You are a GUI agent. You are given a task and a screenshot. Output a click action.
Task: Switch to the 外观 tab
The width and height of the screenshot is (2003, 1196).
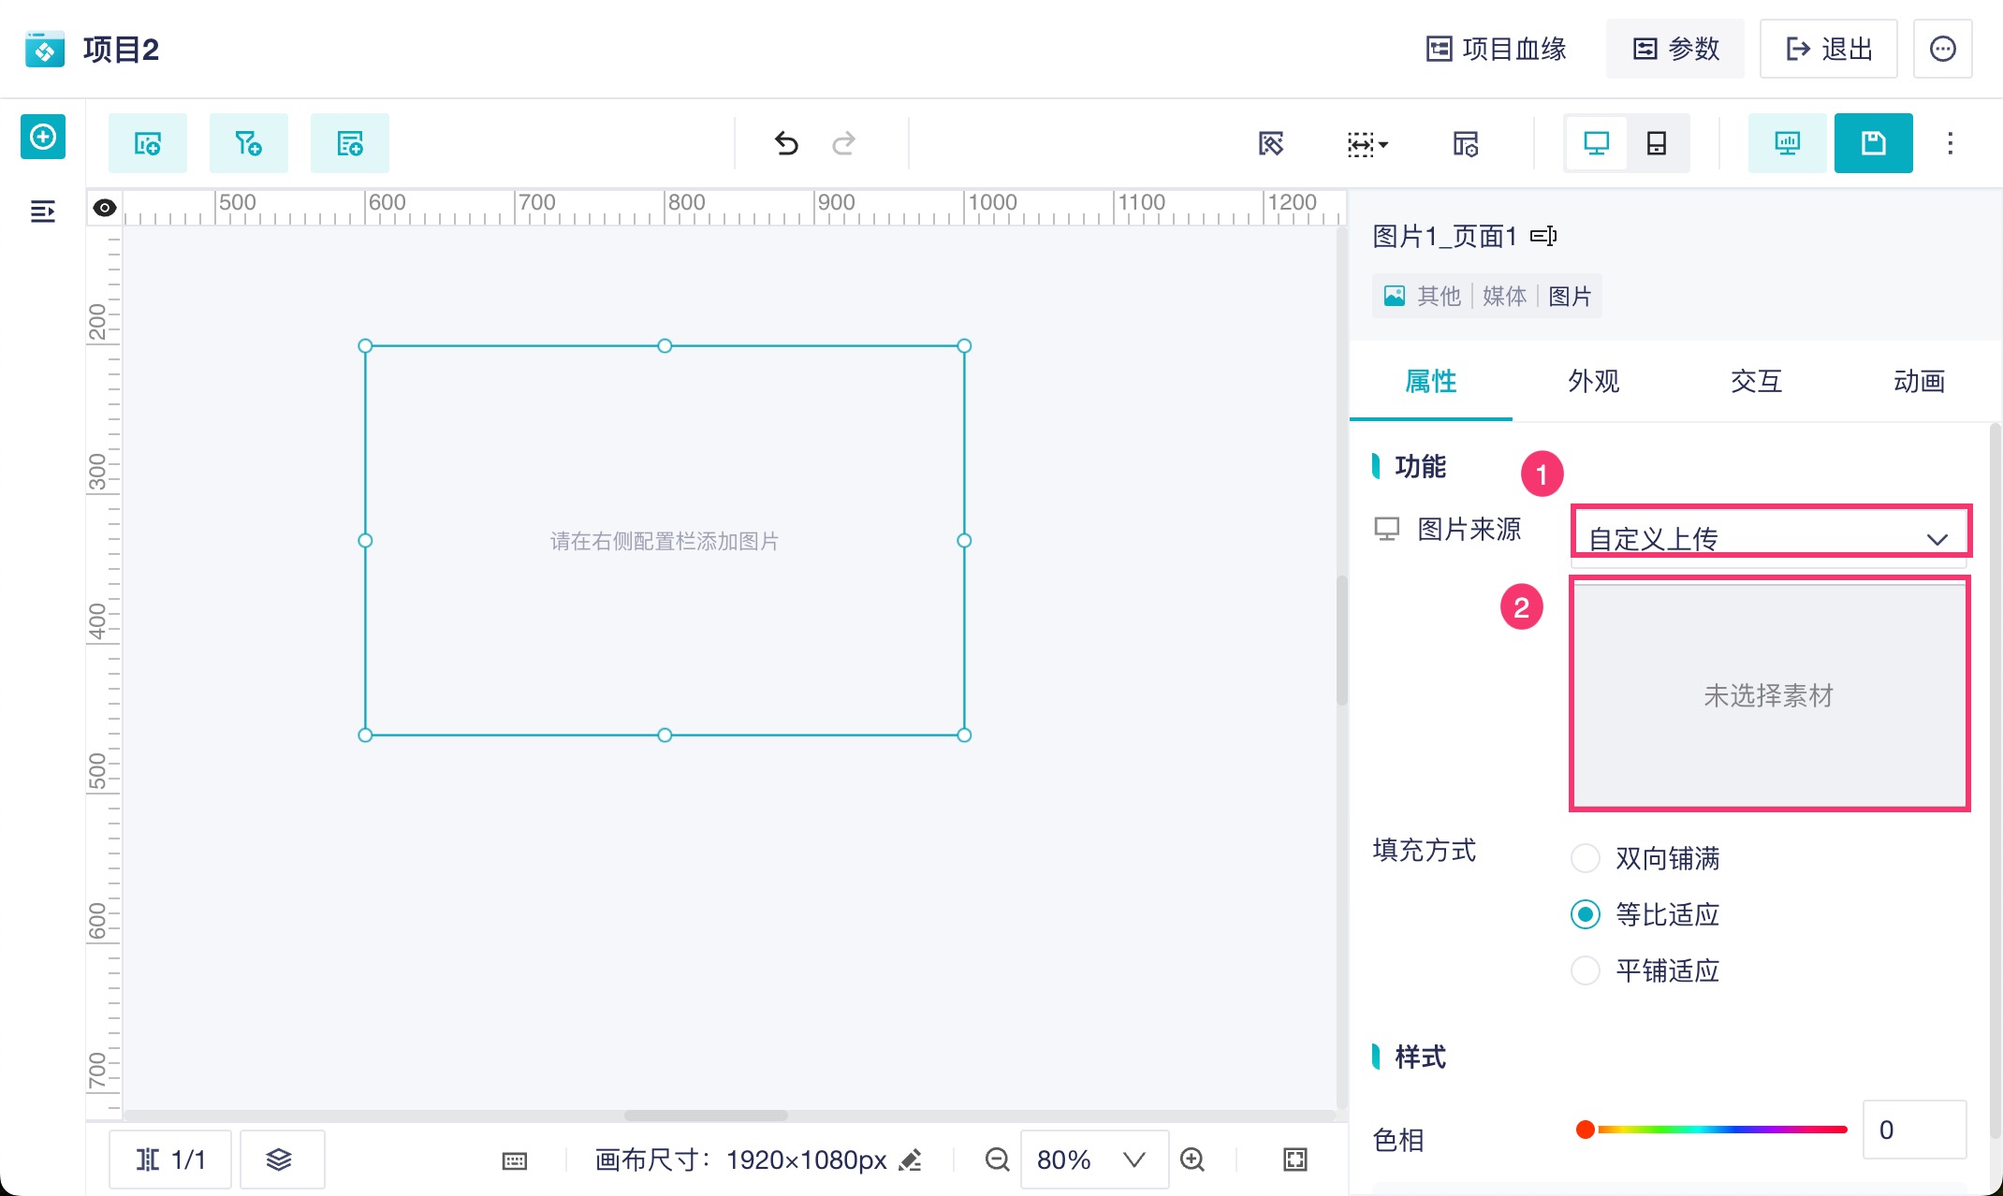pyautogui.click(x=1593, y=382)
